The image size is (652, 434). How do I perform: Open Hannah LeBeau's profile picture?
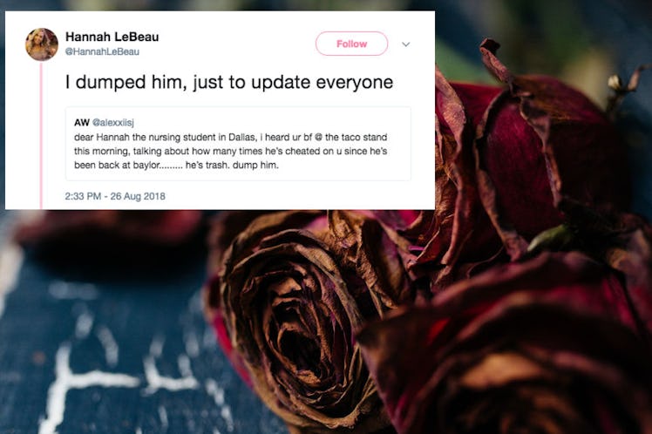point(42,44)
